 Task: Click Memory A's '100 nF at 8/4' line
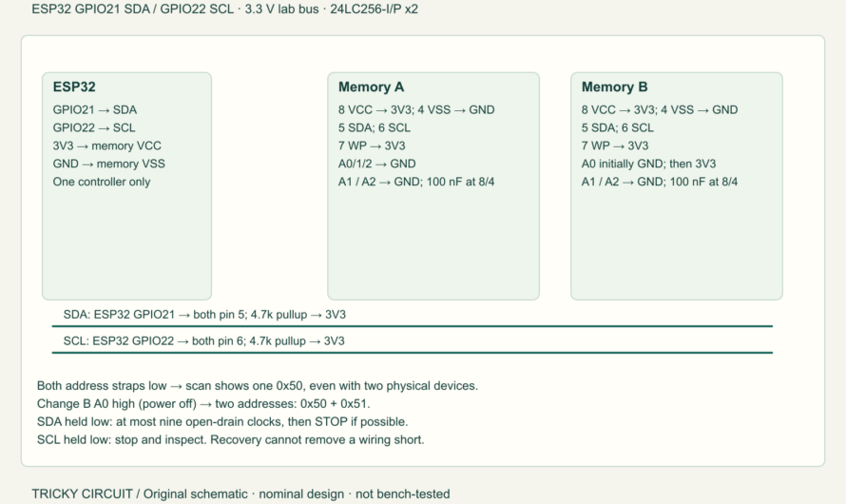pos(416,182)
